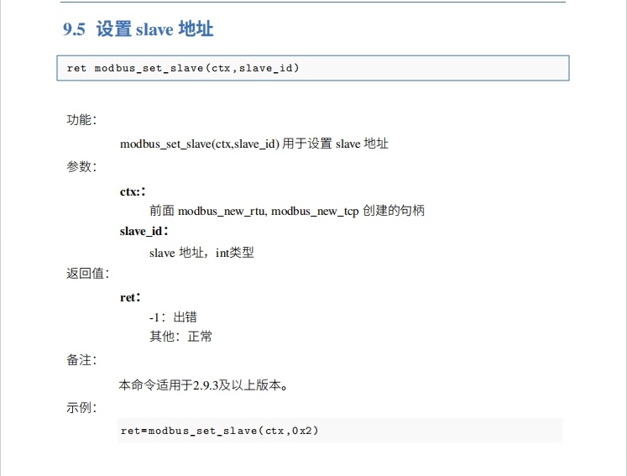Select the 返回值 section label
The height and width of the screenshot is (476, 627).
(87, 274)
